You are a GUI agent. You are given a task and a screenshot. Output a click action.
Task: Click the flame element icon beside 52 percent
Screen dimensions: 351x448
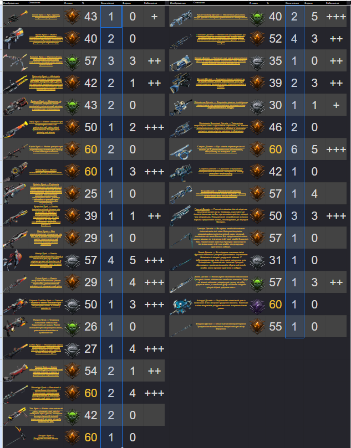pos(257,39)
